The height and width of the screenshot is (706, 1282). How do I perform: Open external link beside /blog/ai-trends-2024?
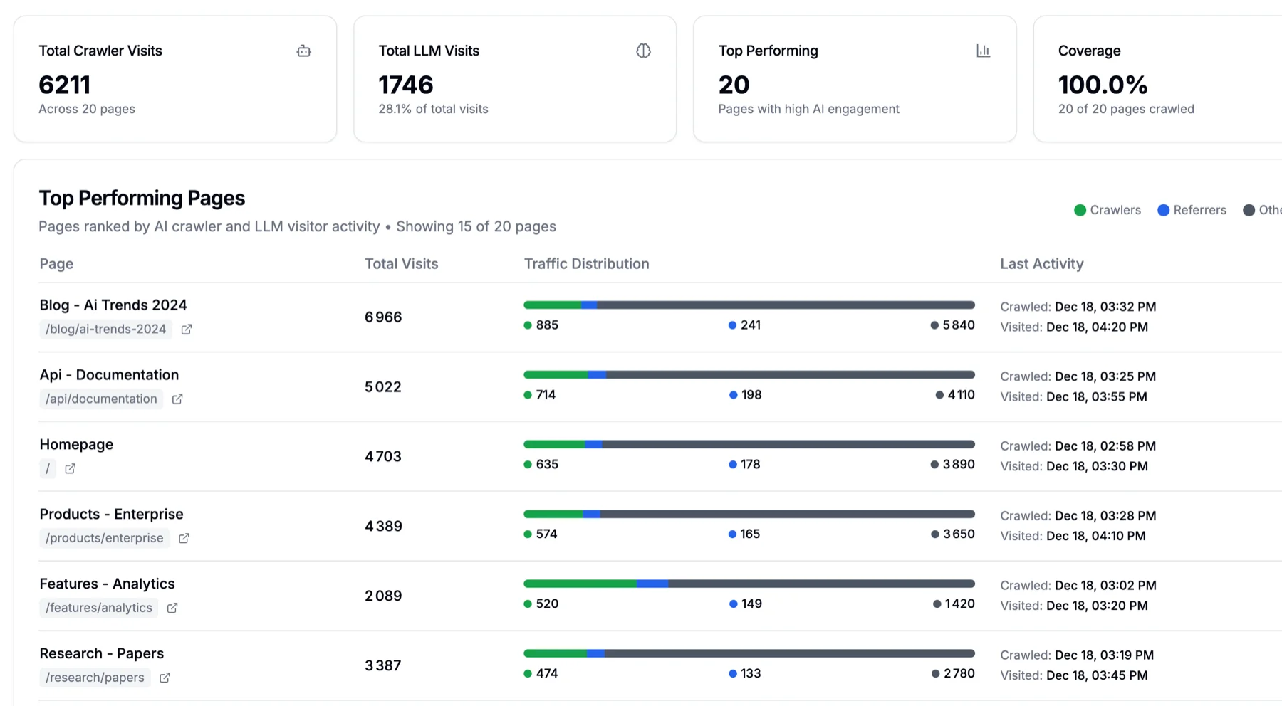coord(186,329)
